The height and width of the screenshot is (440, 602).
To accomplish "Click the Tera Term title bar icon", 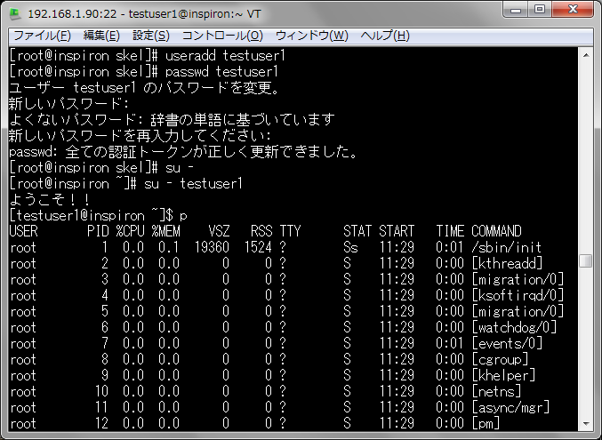I will (15, 14).
